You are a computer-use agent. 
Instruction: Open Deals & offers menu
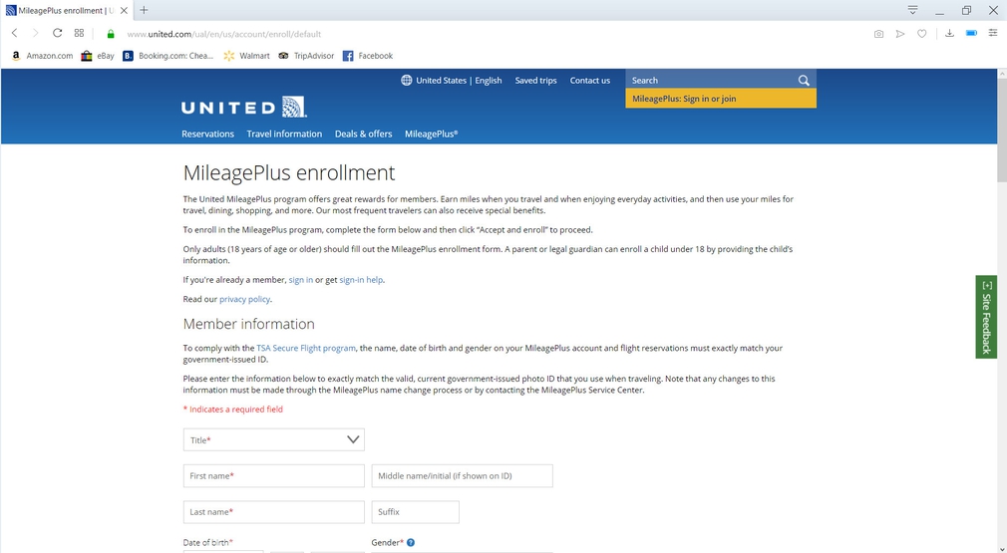(x=364, y=135)
